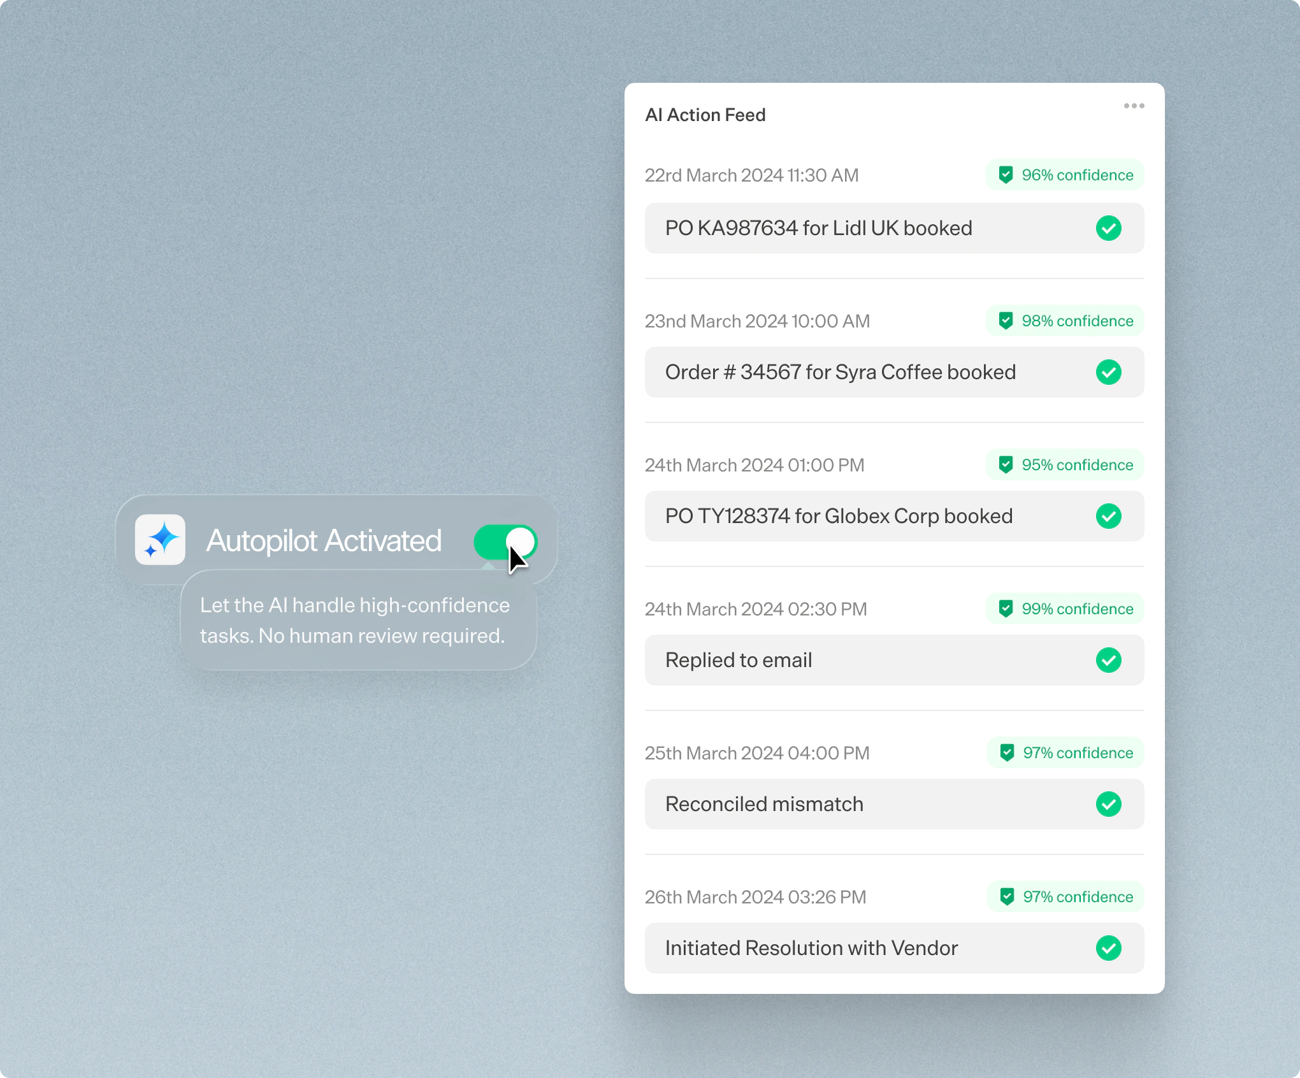Click green checkmark for Syra Coffee order
The height and width of the screenshot is (1078, 1300).
click(x=1108, y=372)
